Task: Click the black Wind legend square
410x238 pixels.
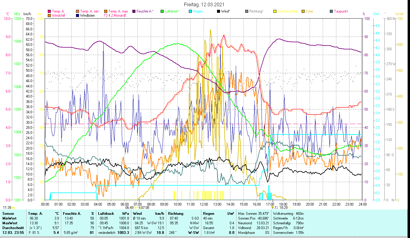Action: point(219,12)
